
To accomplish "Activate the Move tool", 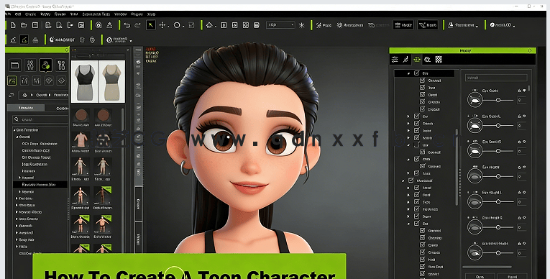I will (x=162, y=25).
